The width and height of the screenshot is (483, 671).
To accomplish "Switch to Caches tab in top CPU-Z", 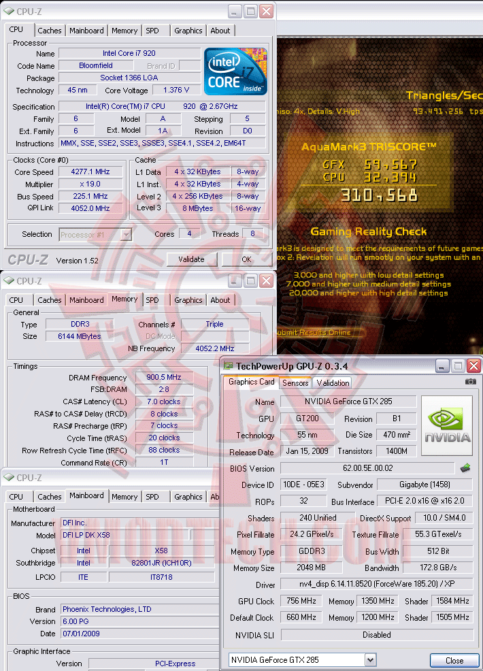I will [49, 31].
